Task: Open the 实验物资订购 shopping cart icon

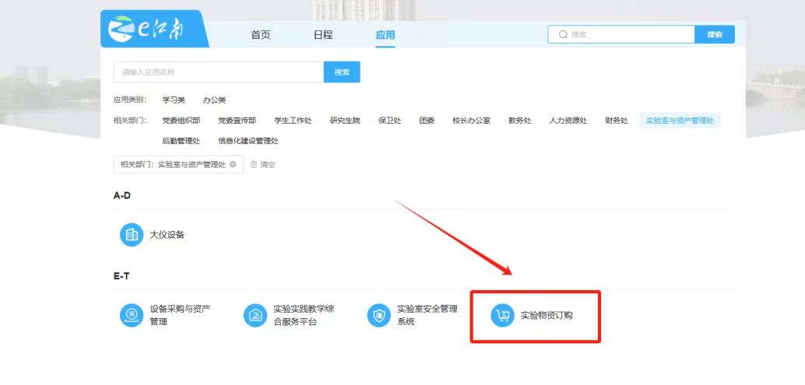Action: pyautogui.click(x=502, y=315)
